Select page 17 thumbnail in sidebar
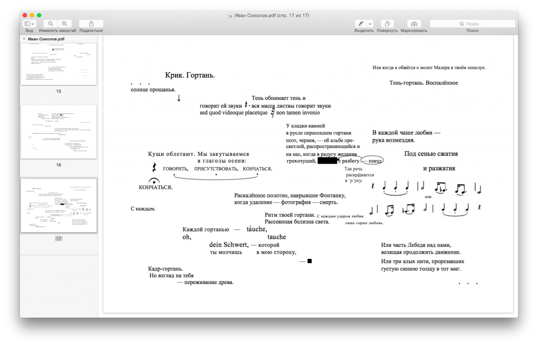Image resolution: width=538 pixels, height=346 pixels. pyautogui.click(x=58, y=205)
